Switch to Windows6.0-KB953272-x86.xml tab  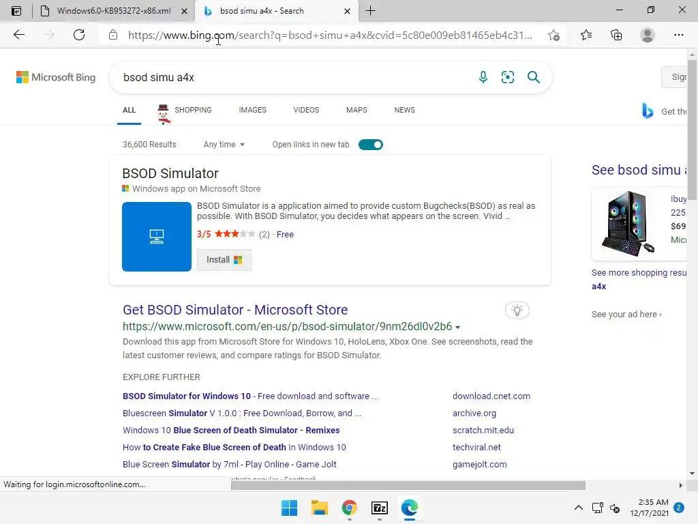pyautogui.click(x=114, y=11)
